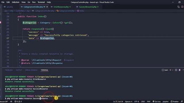The width and height of the screenshot is (184, 103).
Task: Change end-of-line sequence 'CRLF'
Action: pos(143,102)
